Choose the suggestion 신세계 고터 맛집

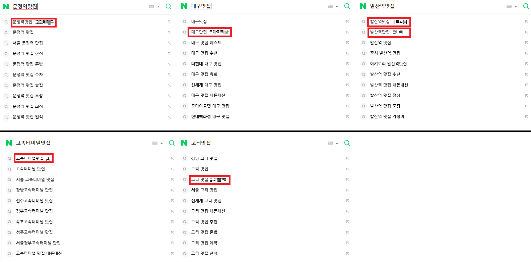(206, 201)
